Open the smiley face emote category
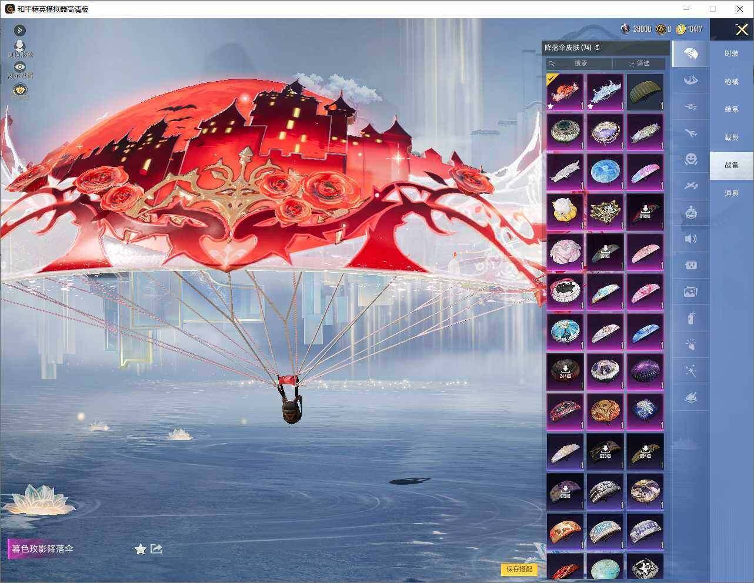The image size is (754, 583). click(691, 159)
